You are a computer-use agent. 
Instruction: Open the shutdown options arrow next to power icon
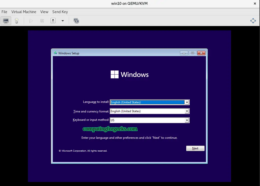tap(62, 21)
